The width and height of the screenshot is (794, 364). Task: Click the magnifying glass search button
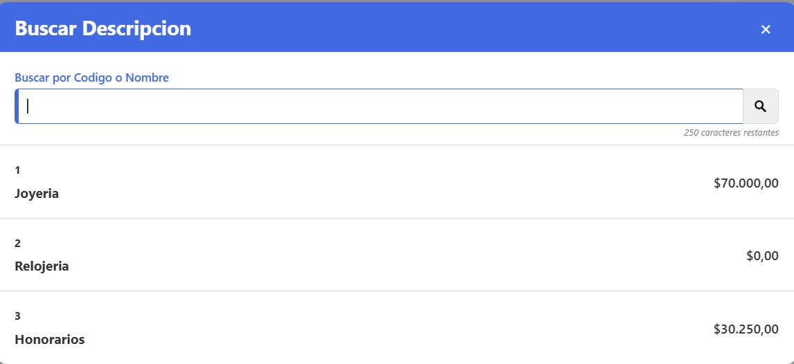pos(760,106)
